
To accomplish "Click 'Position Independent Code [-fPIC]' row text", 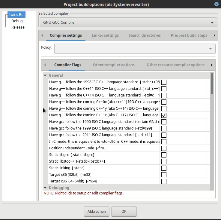I will pos(78,148).
